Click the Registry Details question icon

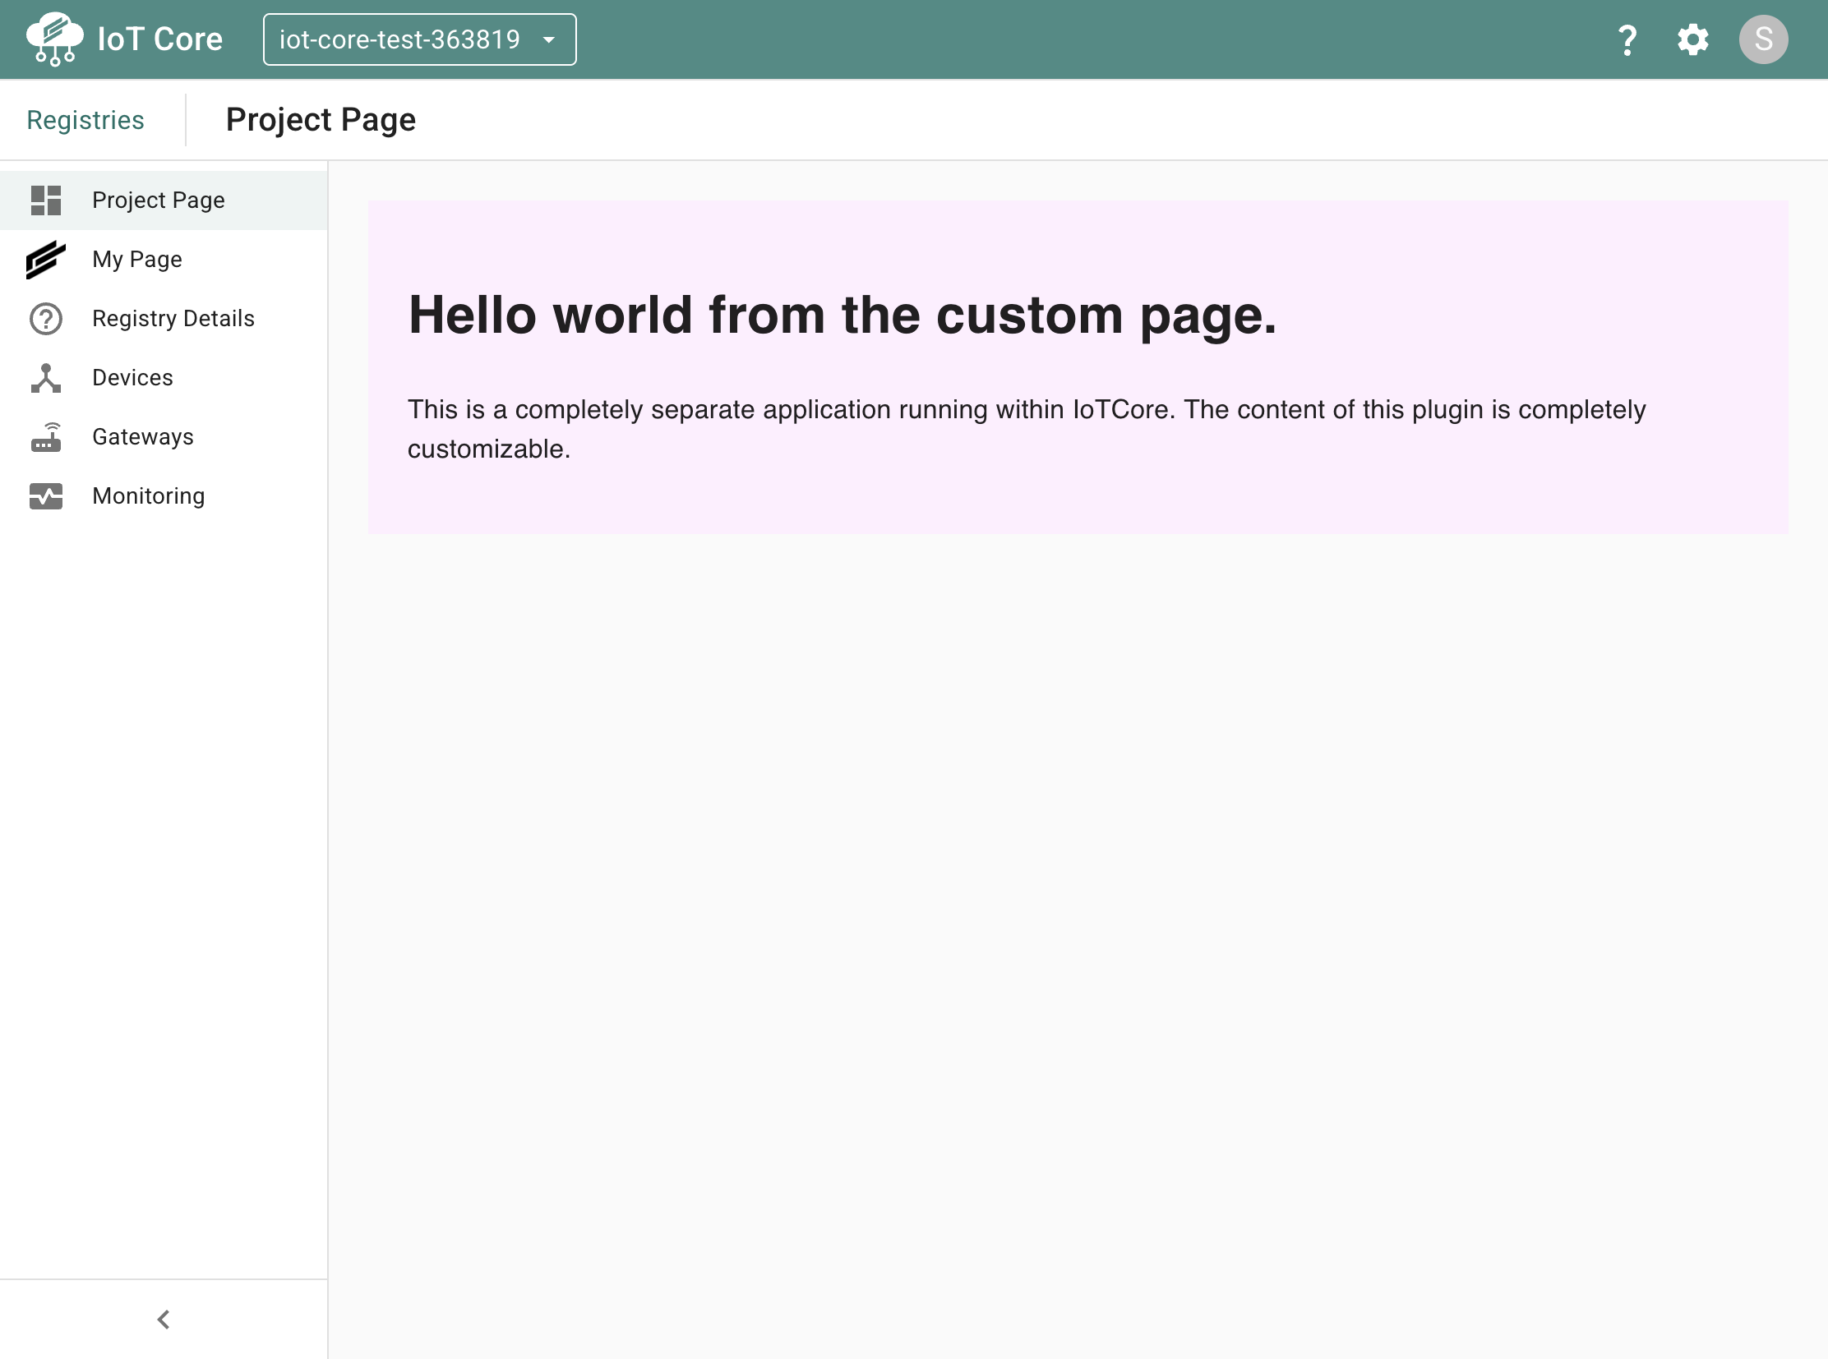point(46,318)
